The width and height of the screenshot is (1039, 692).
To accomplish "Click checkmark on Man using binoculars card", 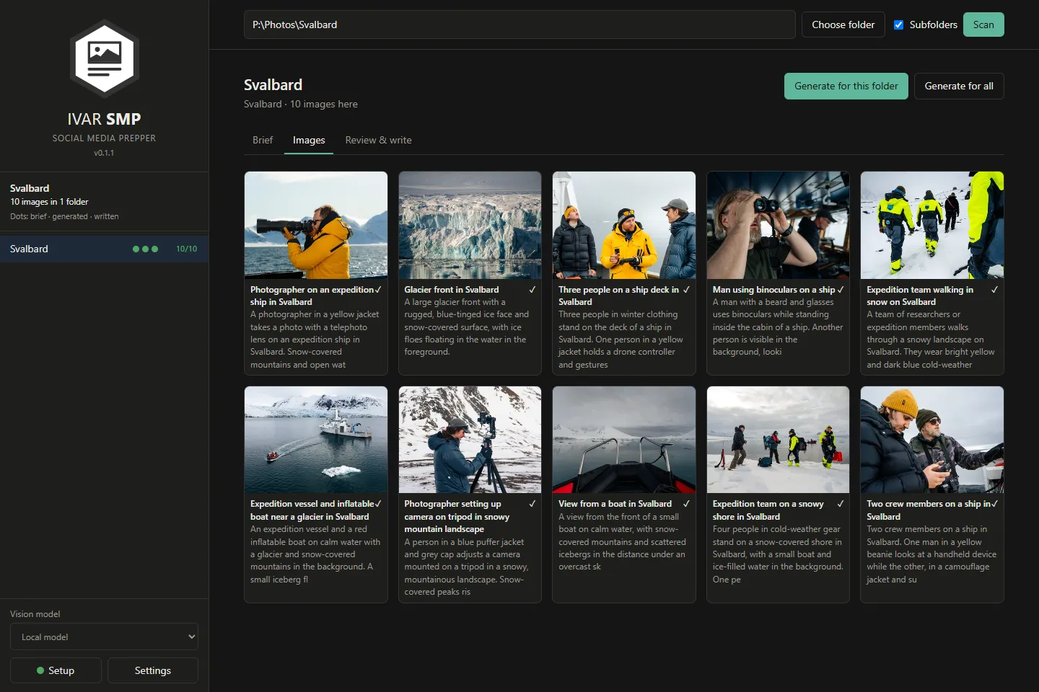I will pyautogui.click(x=841, y=290).
